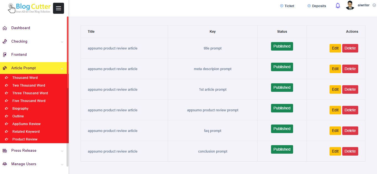377x174 pixels.
Task: Click the Press Release icon
Action: pyautogui.click(x=5, y=151)
